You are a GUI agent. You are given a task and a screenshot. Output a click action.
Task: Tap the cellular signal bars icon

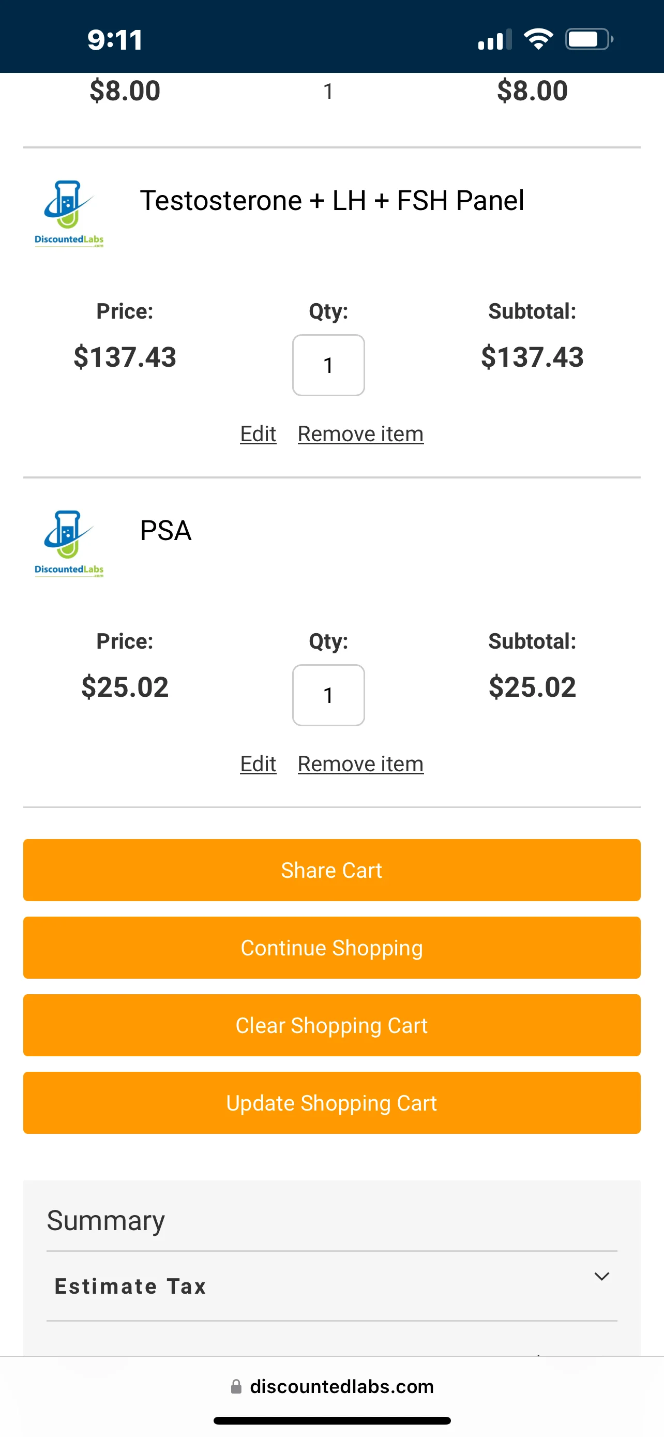point(495,39)
